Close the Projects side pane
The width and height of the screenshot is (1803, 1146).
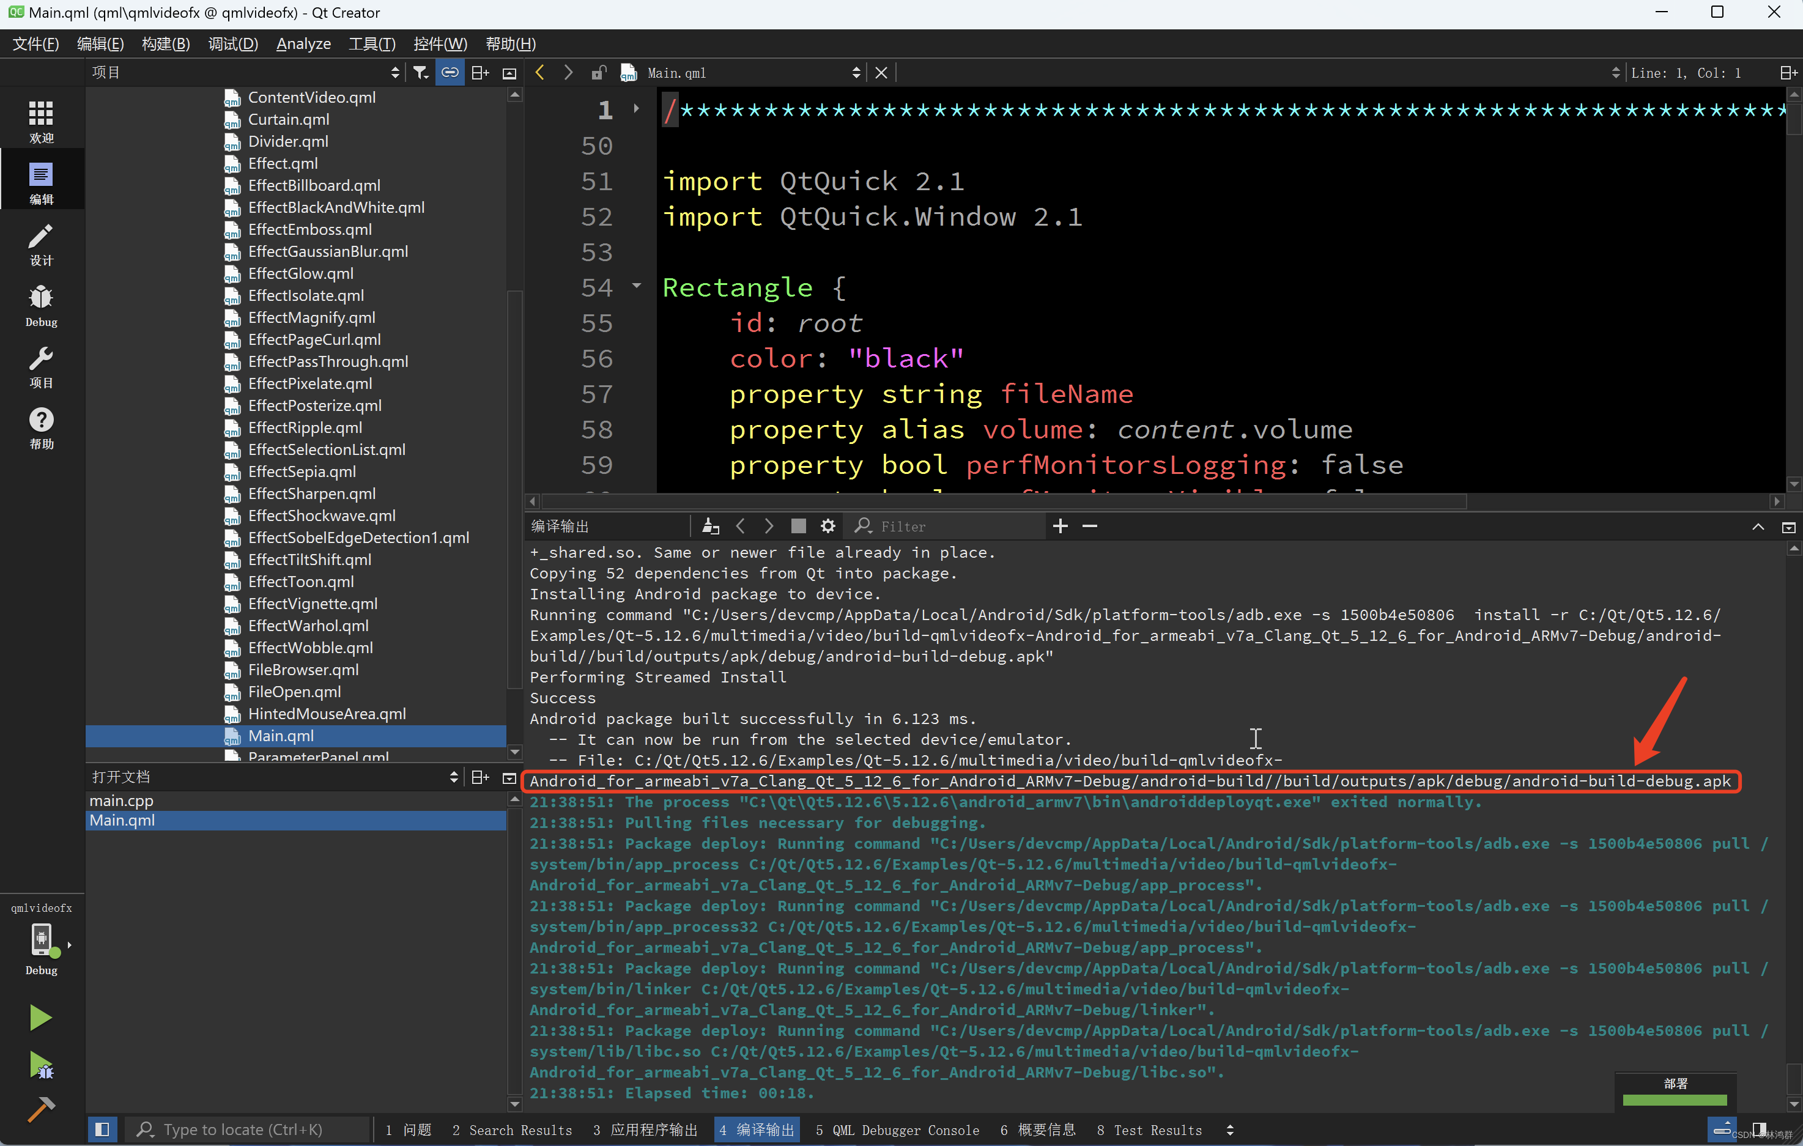(509, 73)
